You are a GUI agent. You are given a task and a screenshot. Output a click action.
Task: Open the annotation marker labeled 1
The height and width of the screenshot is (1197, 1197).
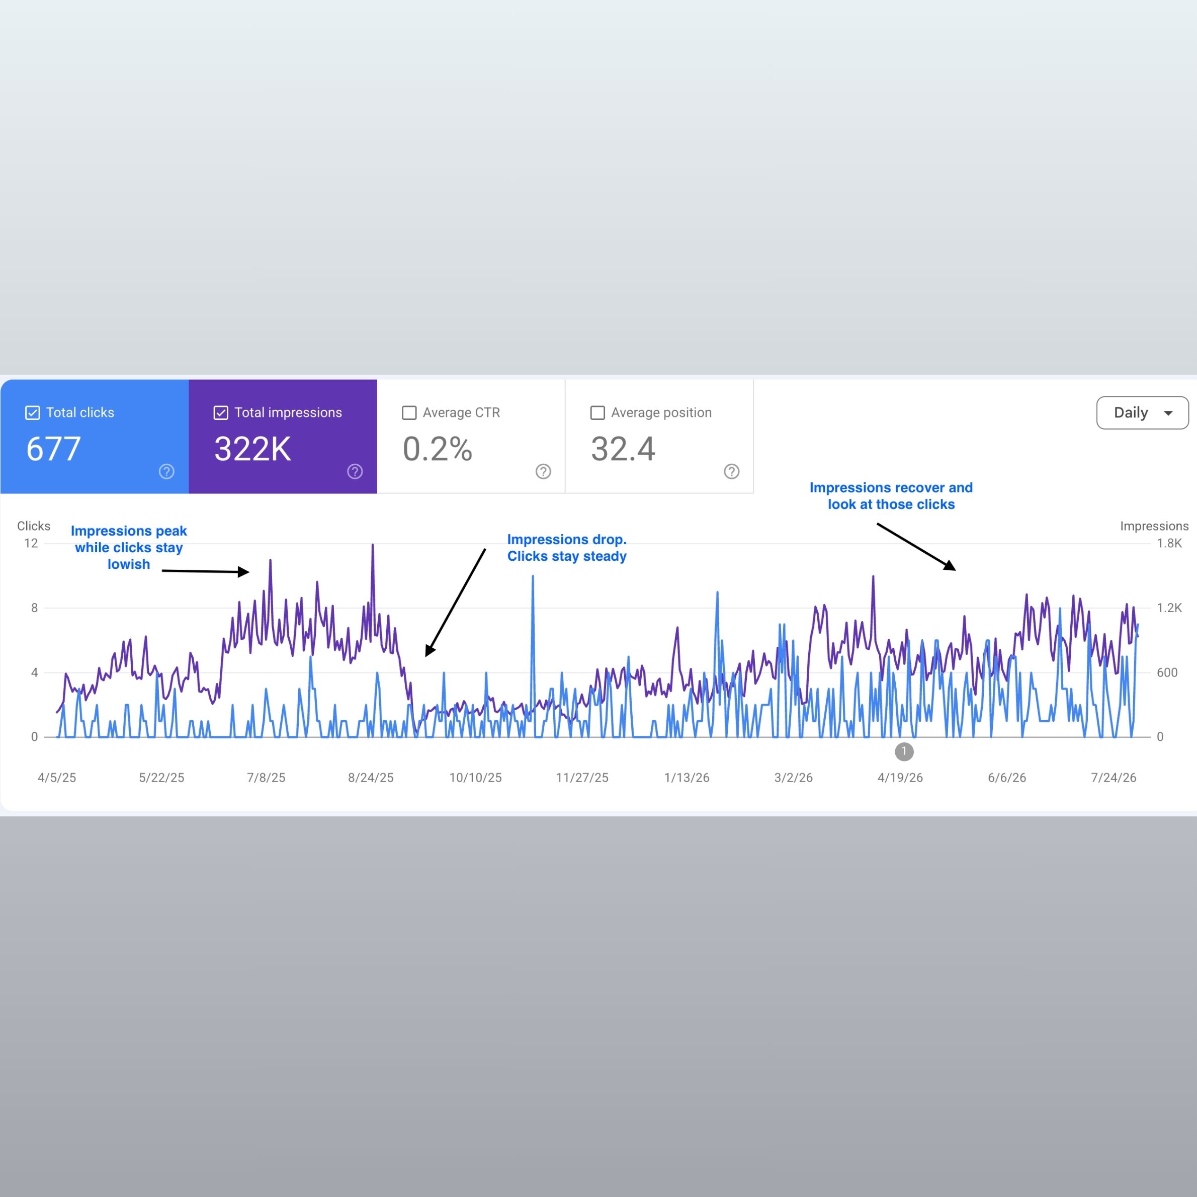tap(904, 751)
